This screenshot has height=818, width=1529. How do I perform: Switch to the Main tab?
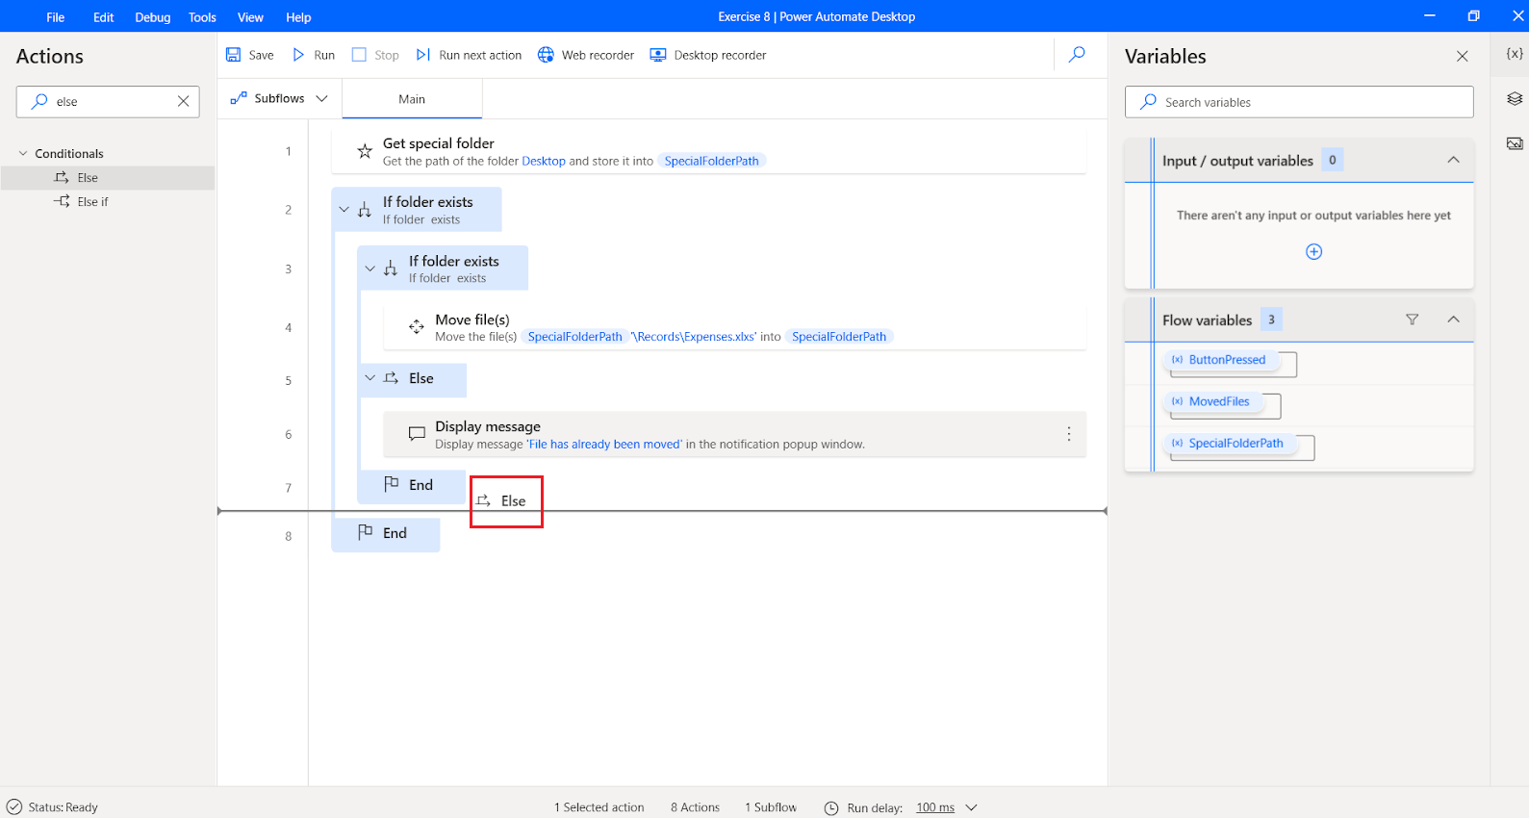[x=412, y=99]
